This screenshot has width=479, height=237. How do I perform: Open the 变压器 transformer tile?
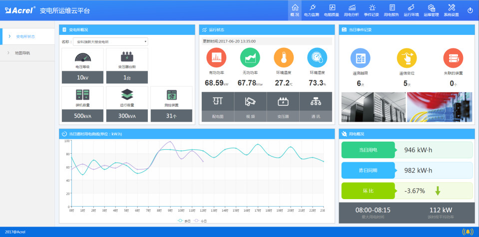[x=283, y=105]
